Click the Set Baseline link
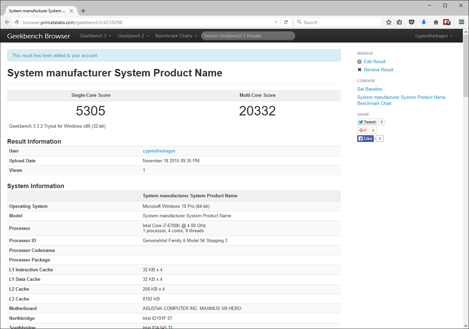The width and height of the screenshot is (469, 329). point(370,89)
